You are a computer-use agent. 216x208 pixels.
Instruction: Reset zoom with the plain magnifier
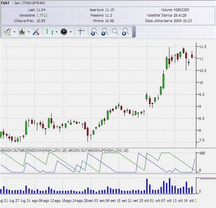pos(115,32)
